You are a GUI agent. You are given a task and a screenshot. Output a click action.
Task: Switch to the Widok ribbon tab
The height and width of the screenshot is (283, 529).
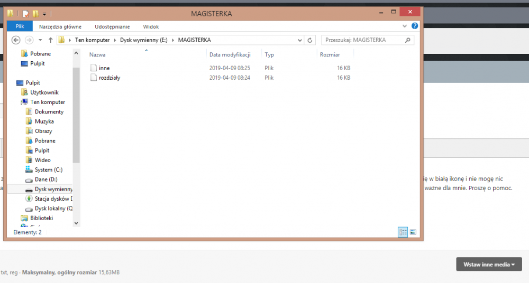point(151,26)
